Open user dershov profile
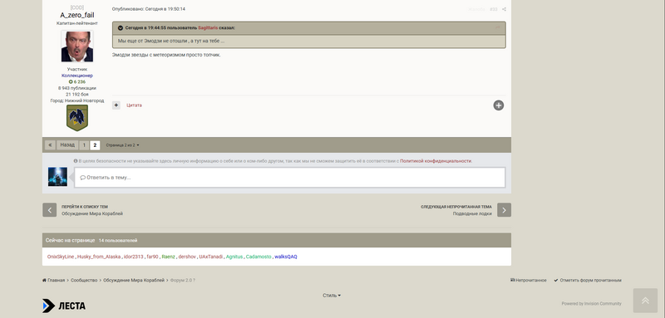This screenshot has height=318, width=665. pyautogui.click(x=187, y=257)
